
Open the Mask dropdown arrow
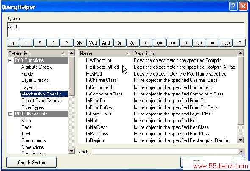tap(241, 151)
